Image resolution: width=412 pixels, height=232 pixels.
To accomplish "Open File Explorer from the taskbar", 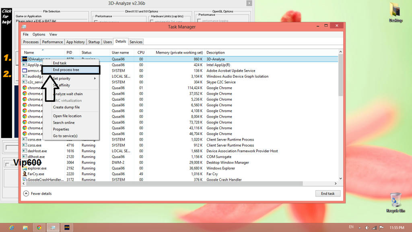I will tap(25, 228).
